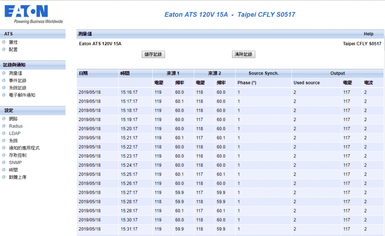This screenshot has height=236, width=385.
Task: Click the date in the 15:30:17 row
Action: (x=89, y=220)
